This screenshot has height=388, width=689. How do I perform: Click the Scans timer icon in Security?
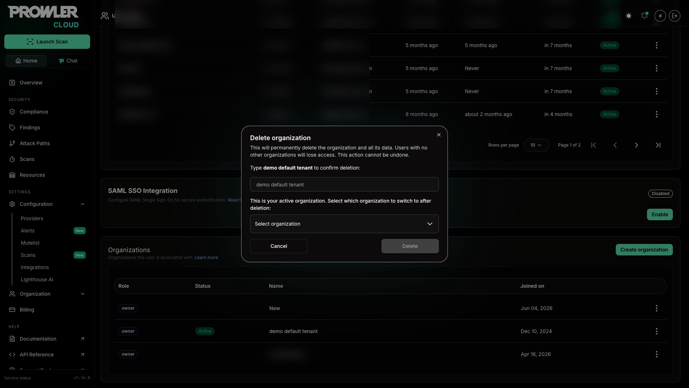(x=12, y=159)
